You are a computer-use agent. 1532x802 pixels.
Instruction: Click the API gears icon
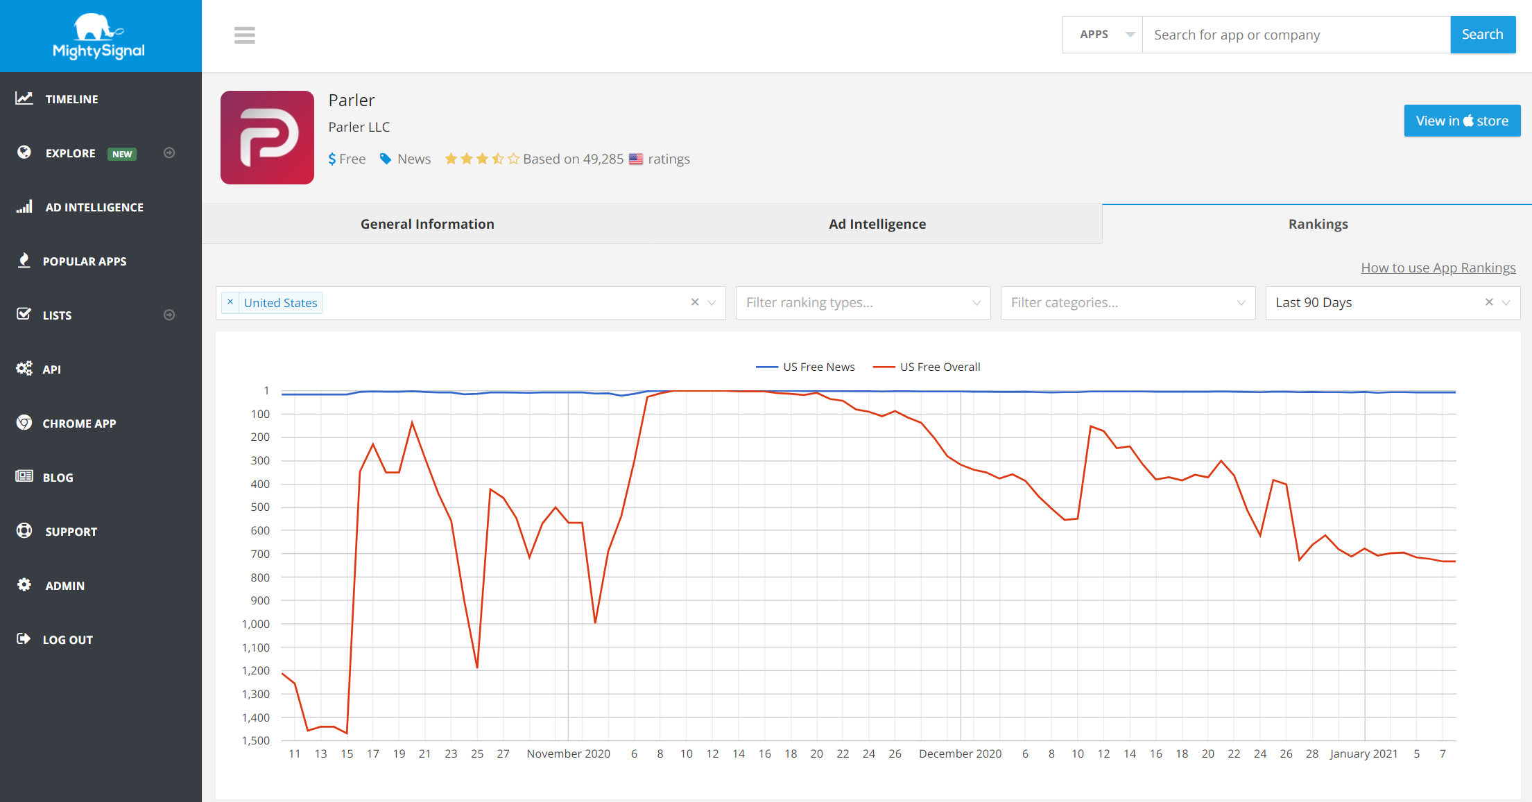pyautogui.click(x=24, y=368)
